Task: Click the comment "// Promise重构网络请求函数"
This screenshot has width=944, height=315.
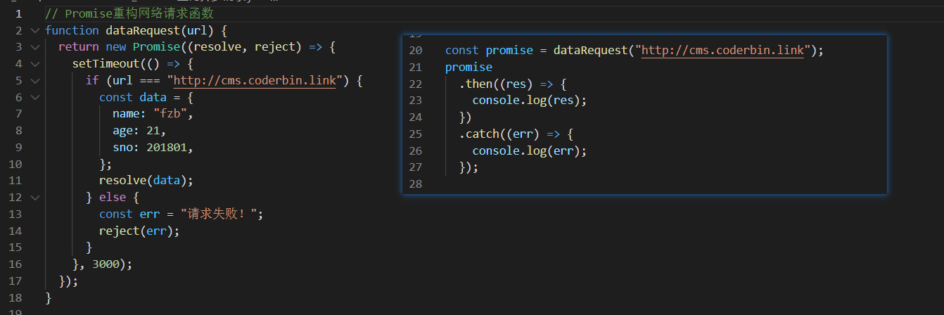Action: tap(129, 13)
